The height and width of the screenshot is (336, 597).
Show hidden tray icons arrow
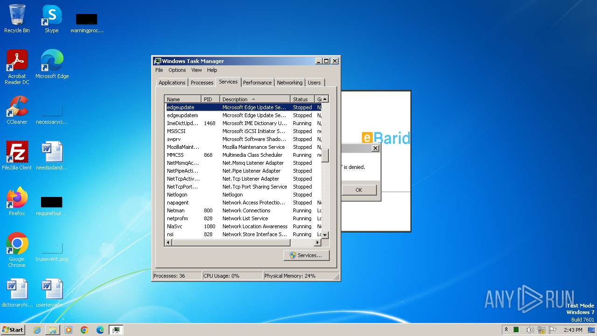[x=506, y=329]
